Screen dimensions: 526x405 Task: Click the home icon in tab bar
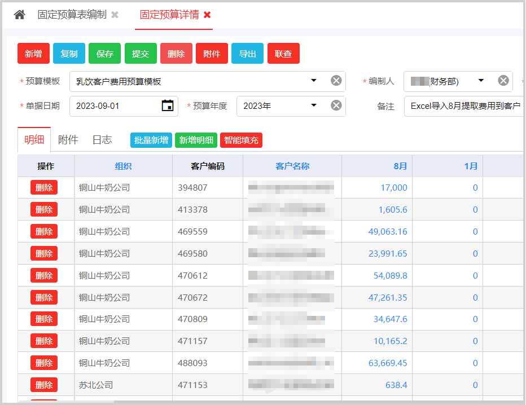pos(20,15)
